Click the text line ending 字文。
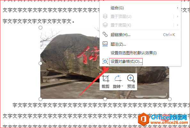The width and height of the screenshot is (190, 128). (x=38, y=21)
